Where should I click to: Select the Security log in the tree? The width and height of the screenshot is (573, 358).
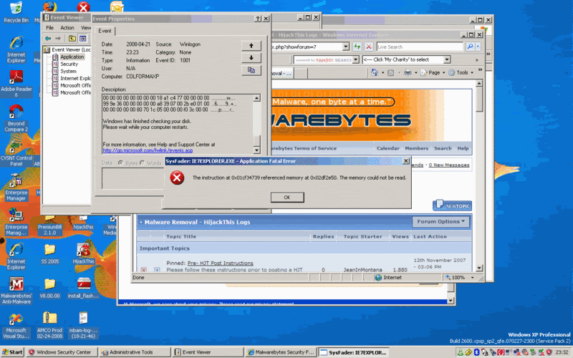click(x=69, y=64)
